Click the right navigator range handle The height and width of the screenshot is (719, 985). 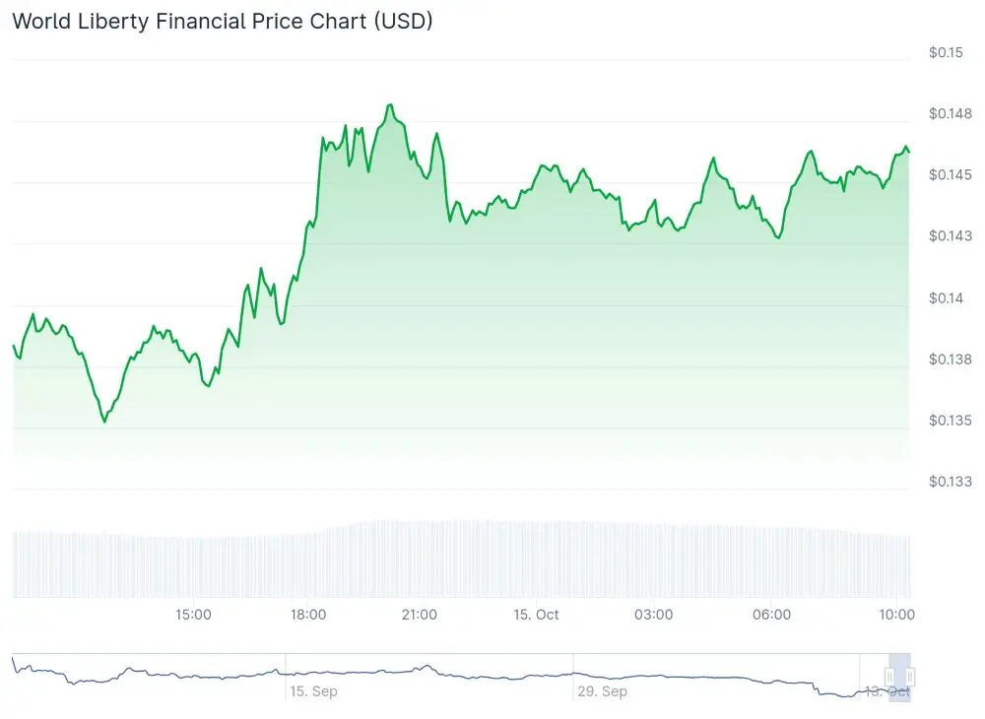pos(910,677)
